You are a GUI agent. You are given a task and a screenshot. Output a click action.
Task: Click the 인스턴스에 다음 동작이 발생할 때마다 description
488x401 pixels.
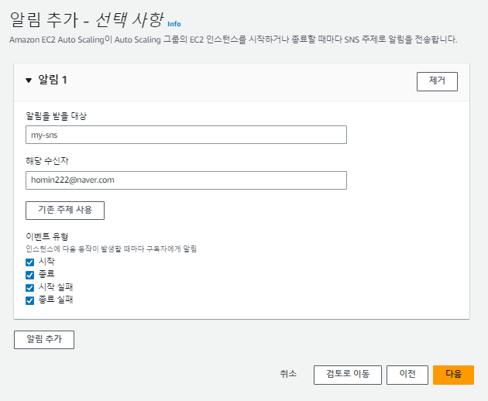coord(111,248)
